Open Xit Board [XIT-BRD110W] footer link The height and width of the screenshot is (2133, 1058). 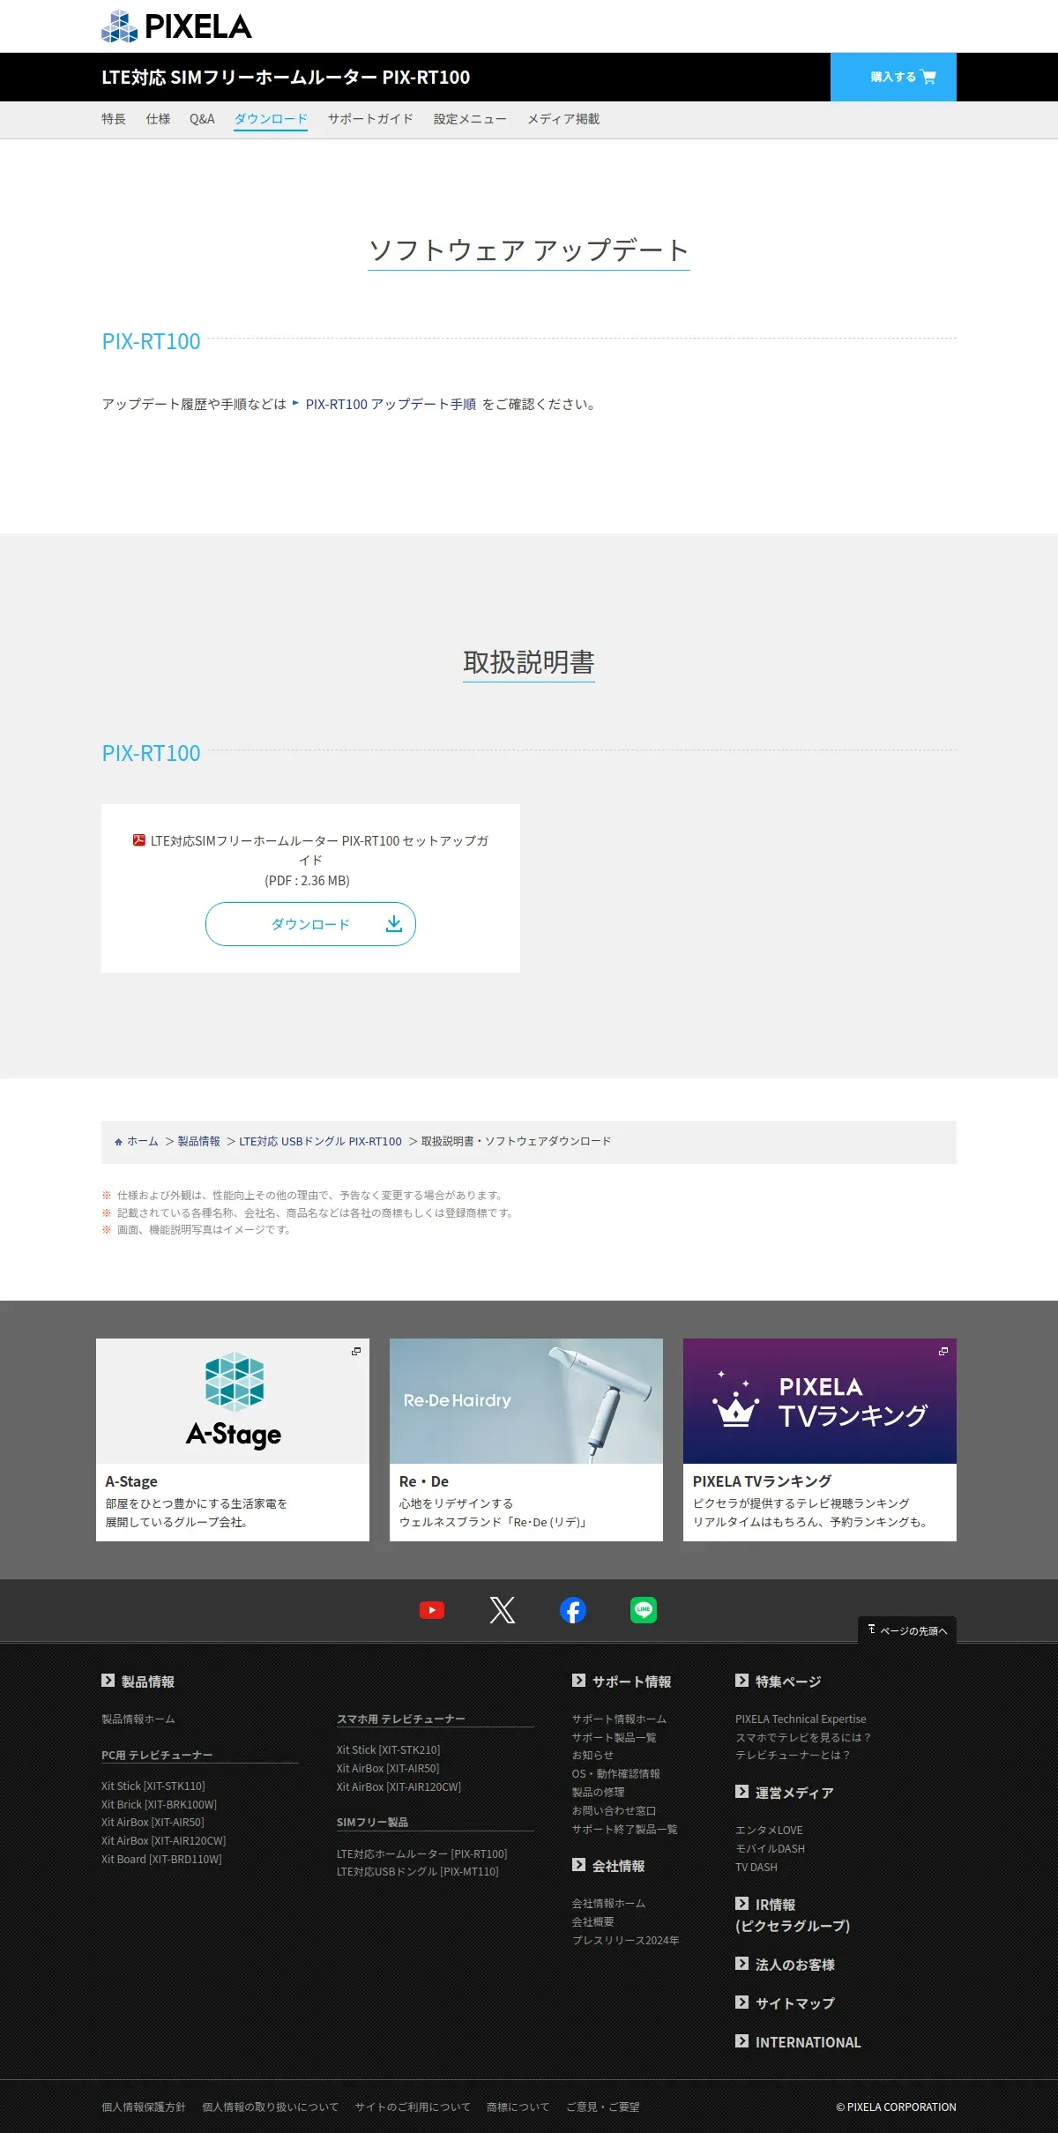[x=161, y=1859]
